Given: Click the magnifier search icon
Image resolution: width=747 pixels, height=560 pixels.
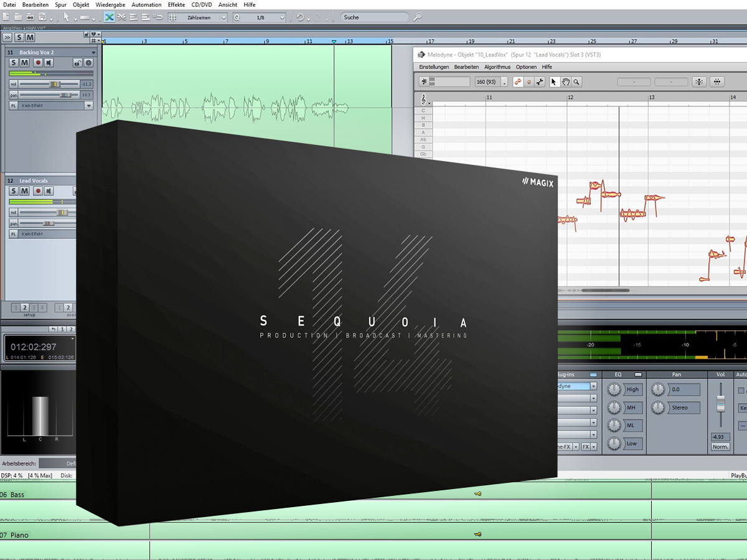Looking at the screenshot, I should (418, 17).
